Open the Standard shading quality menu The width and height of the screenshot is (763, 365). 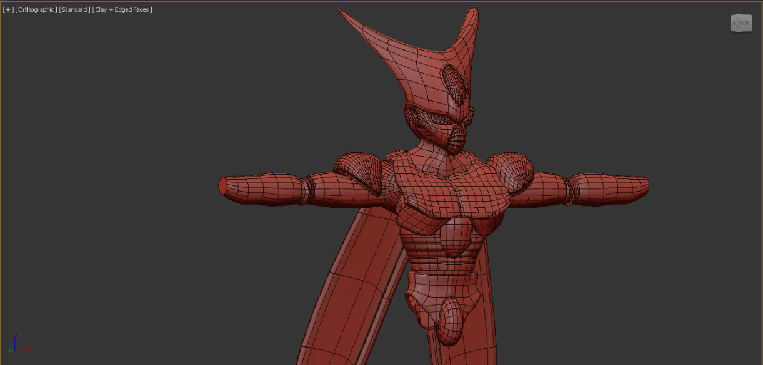coord(75,10)
